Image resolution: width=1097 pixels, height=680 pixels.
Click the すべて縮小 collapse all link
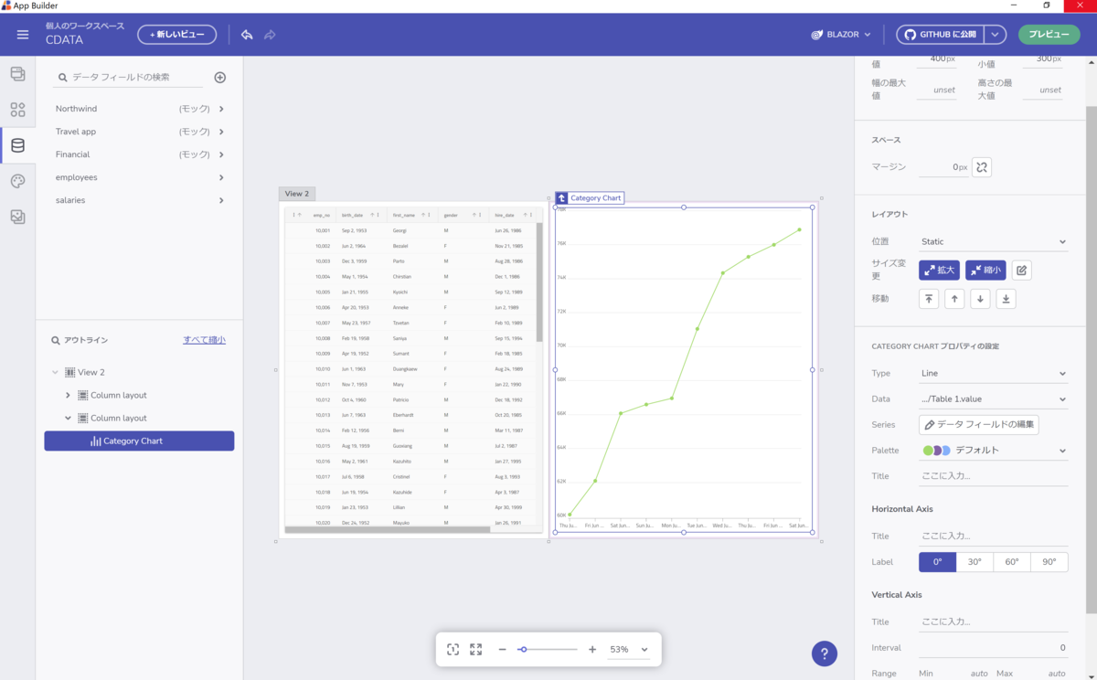(x=204, y=340)
